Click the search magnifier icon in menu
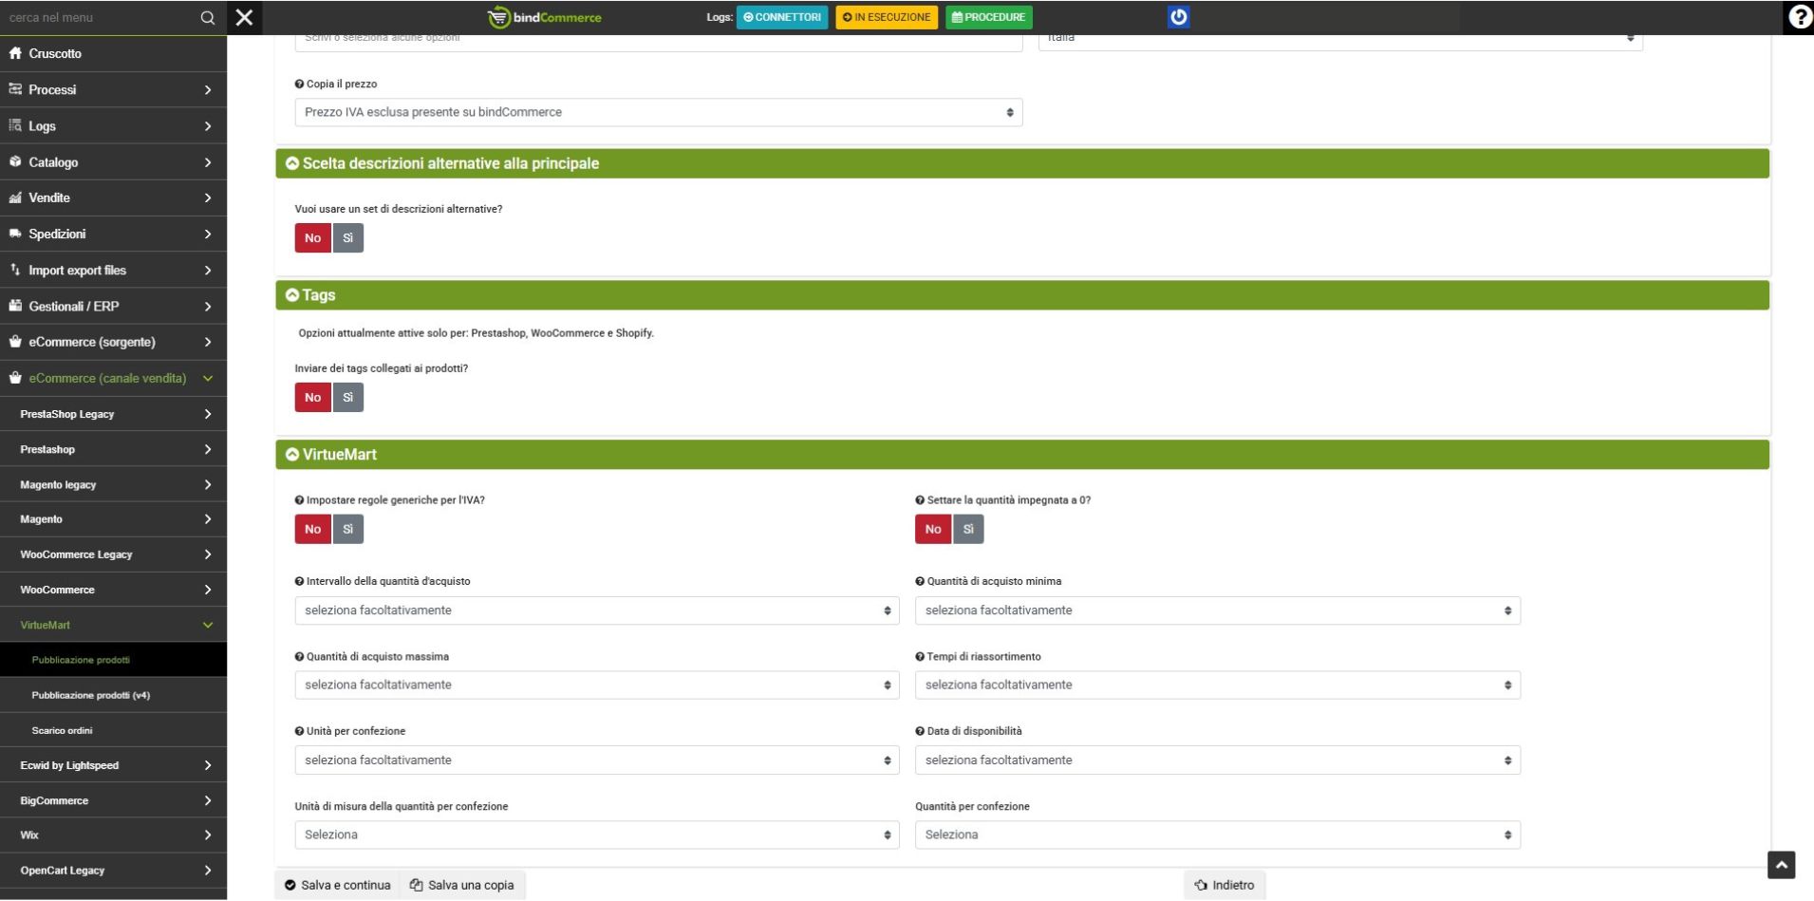 coord(208,18)
